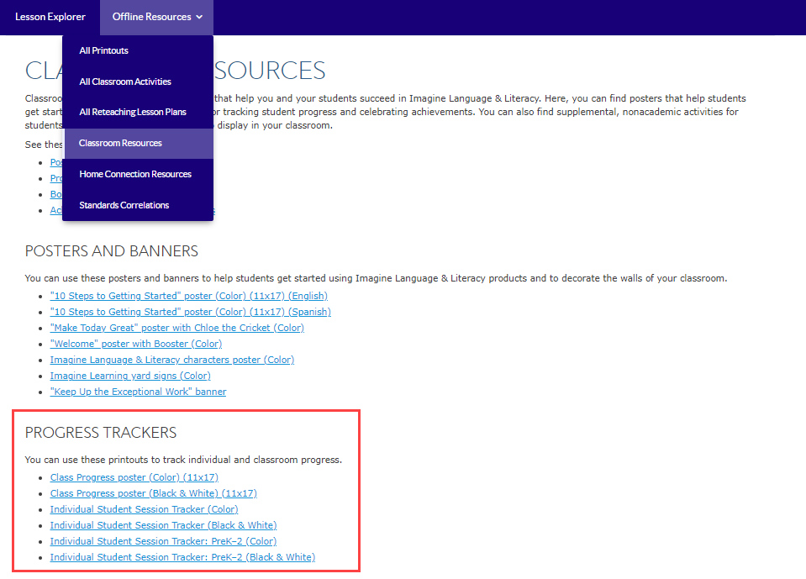The width and height of the screenshot is (806, 579).
Task: Open the "Welcome" poster with Booster
Action: click(x=135, y=344)
